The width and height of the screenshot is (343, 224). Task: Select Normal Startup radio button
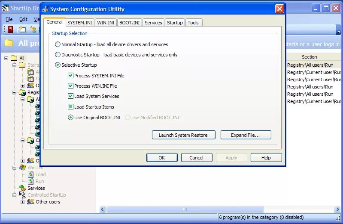58,44
